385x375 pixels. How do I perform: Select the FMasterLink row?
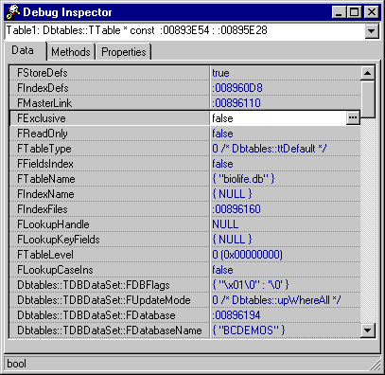tap(185, 103)
